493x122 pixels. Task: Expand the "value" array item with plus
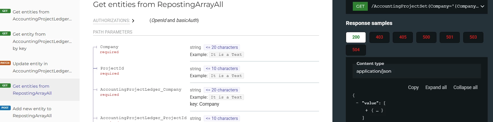366,110
